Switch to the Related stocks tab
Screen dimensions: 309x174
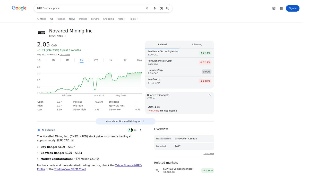[162, 45]
